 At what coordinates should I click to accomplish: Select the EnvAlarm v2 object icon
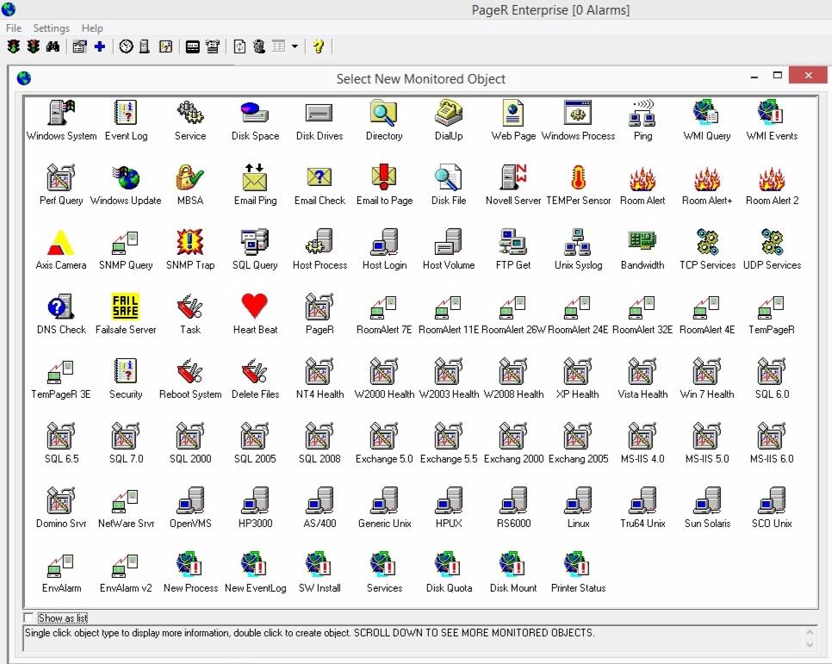click(126, 565)
